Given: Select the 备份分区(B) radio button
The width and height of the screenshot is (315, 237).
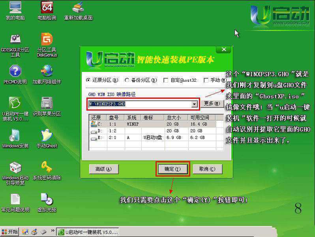Looking at the screenshot, I should pyautogui.click(x=127, y=80).
